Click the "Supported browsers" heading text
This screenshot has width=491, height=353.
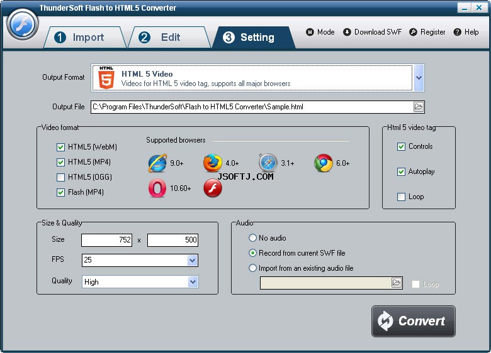click(176, 140)
